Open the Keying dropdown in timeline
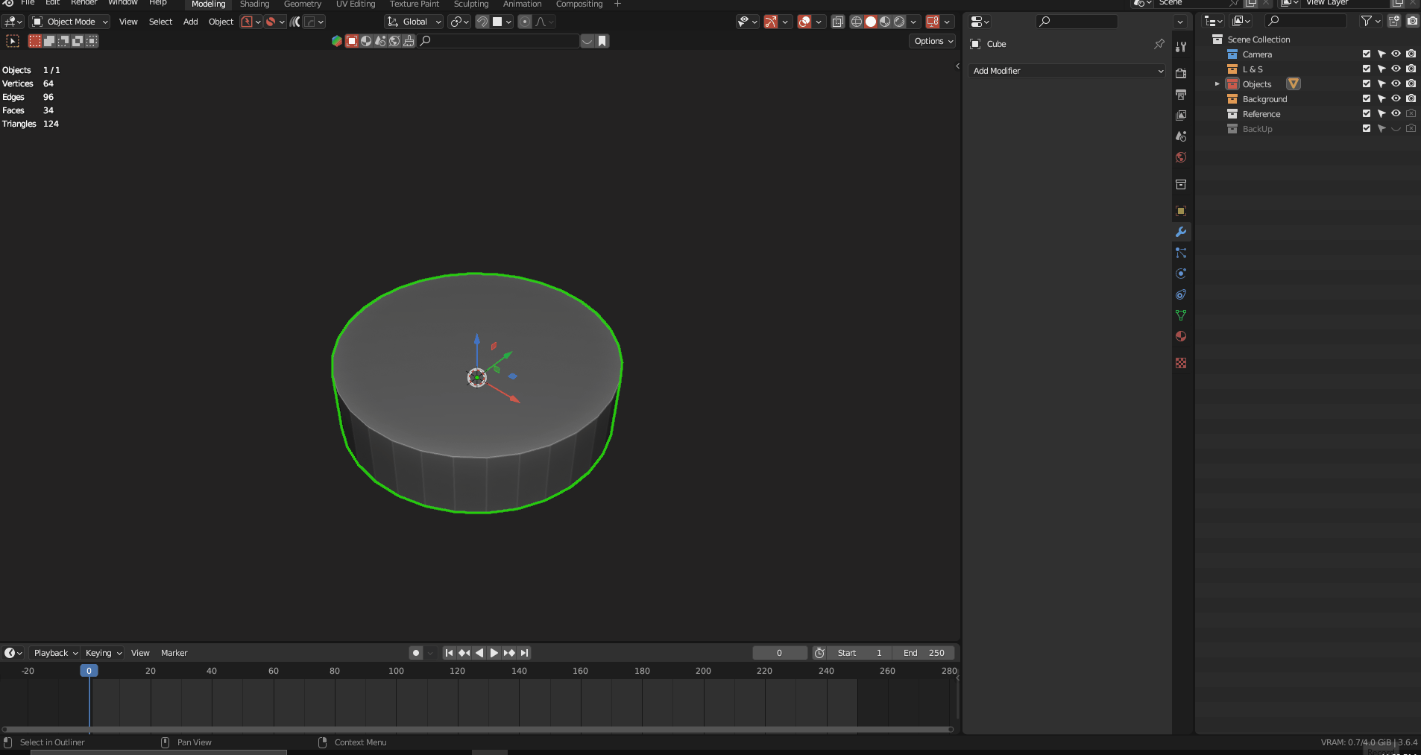The image size is (1421, 755). (103, 653)
